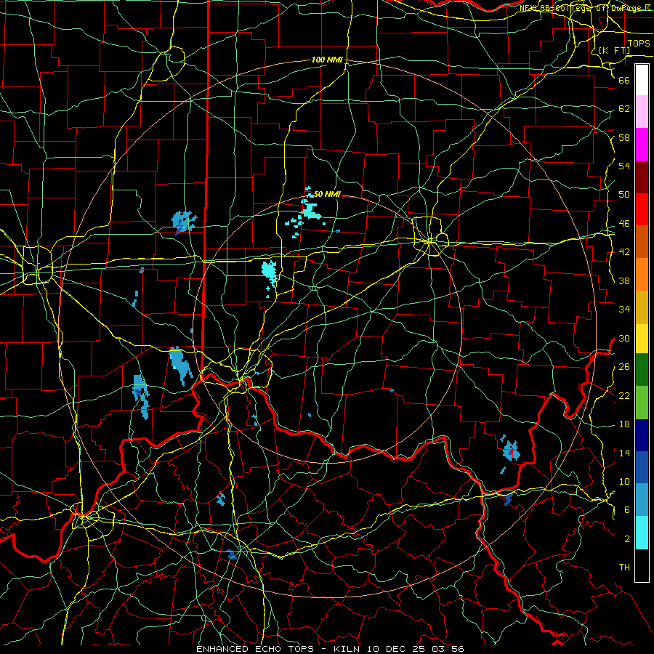This screenshot has height=654, width=654.
Task: Click the cyan echo next to 50 NMI label
Action: click(311, 211)
